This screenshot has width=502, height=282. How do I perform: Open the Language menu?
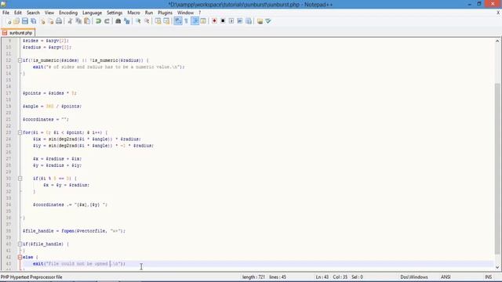click(93, 13)
